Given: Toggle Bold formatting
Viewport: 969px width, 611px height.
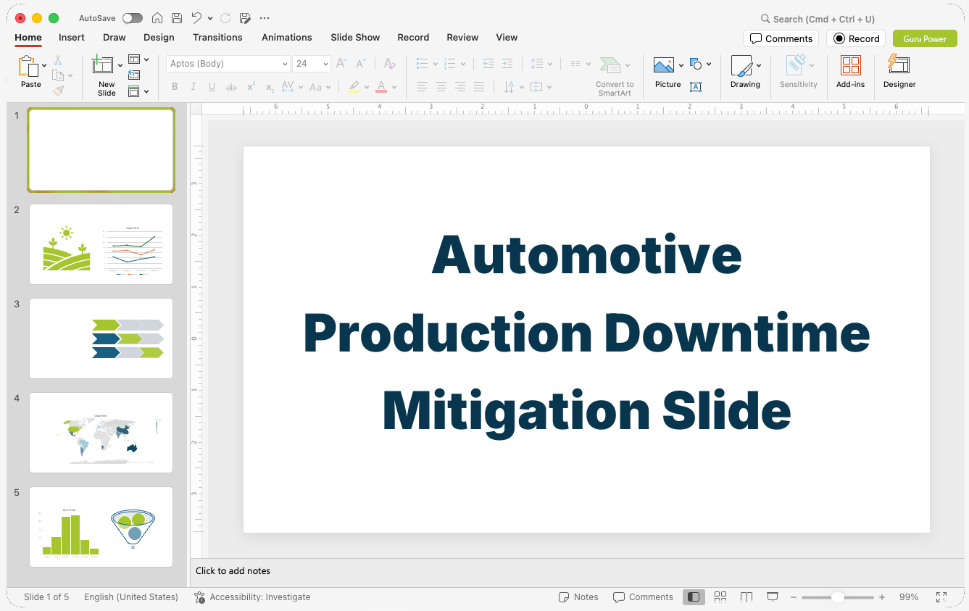Looking at the screenshot, I should click(175, 87).
